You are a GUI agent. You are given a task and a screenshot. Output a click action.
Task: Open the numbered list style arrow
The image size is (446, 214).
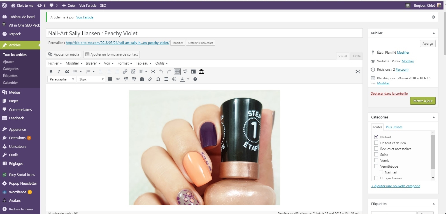pyautogui.click(x=94, y=72)
